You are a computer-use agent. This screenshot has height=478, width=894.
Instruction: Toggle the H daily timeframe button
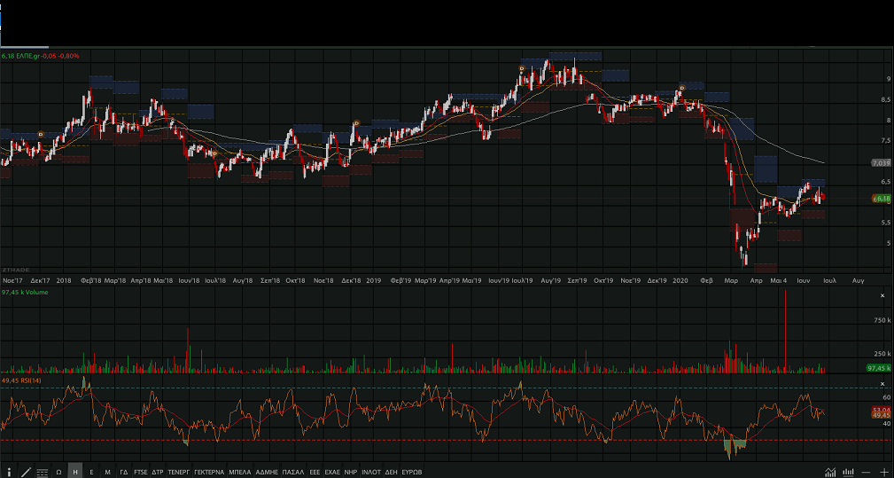coord(75,472)
